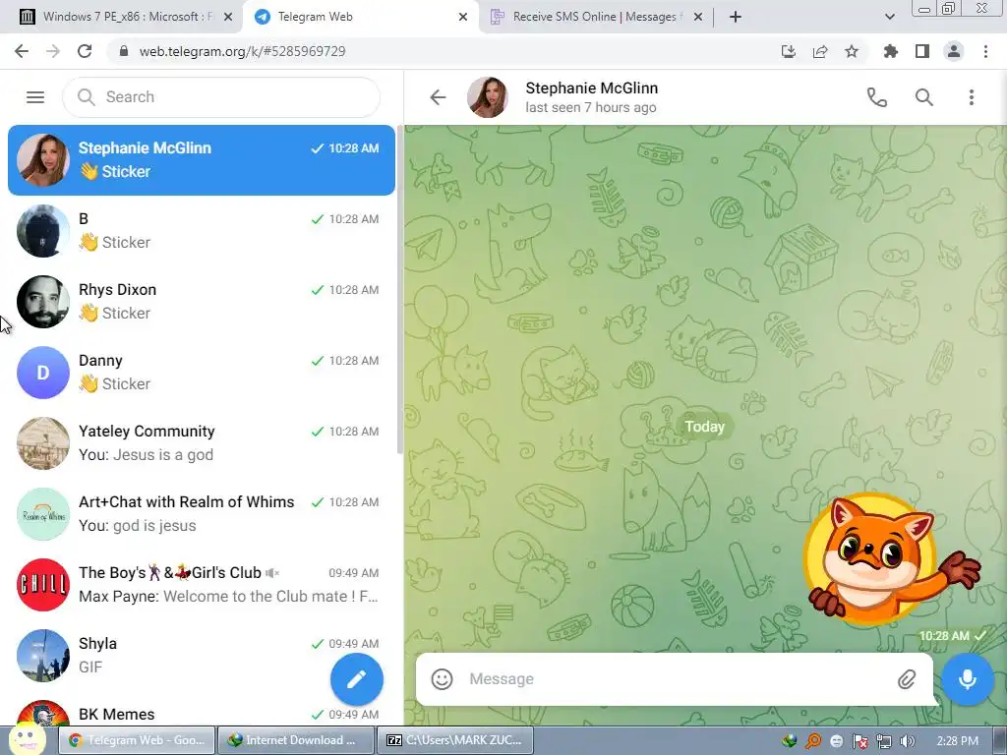Open volume speaker tray icon
The width and height of the screenshot is (1007, 755).
tap(907, 741)
